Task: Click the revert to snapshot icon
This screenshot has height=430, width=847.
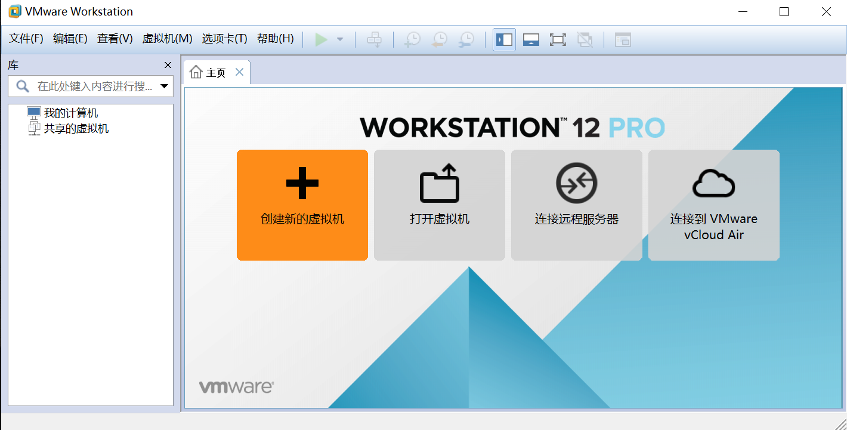Action: click(439, 40)
